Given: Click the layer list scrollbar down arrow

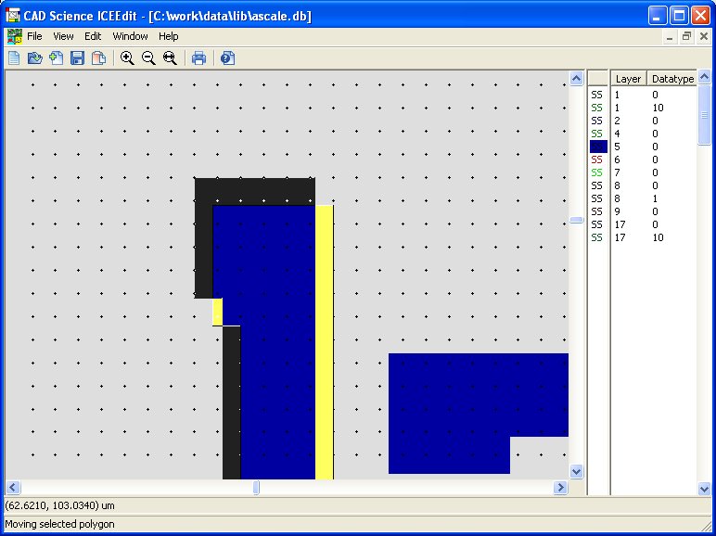Looking at the screenshot, I should [x=704, y=489].
